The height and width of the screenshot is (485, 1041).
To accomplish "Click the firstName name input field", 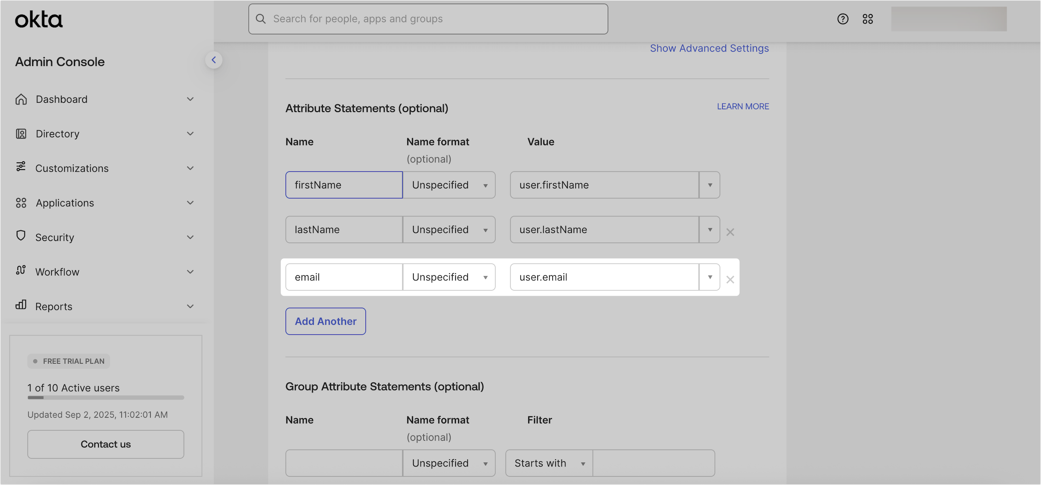I will click(344, 185).
